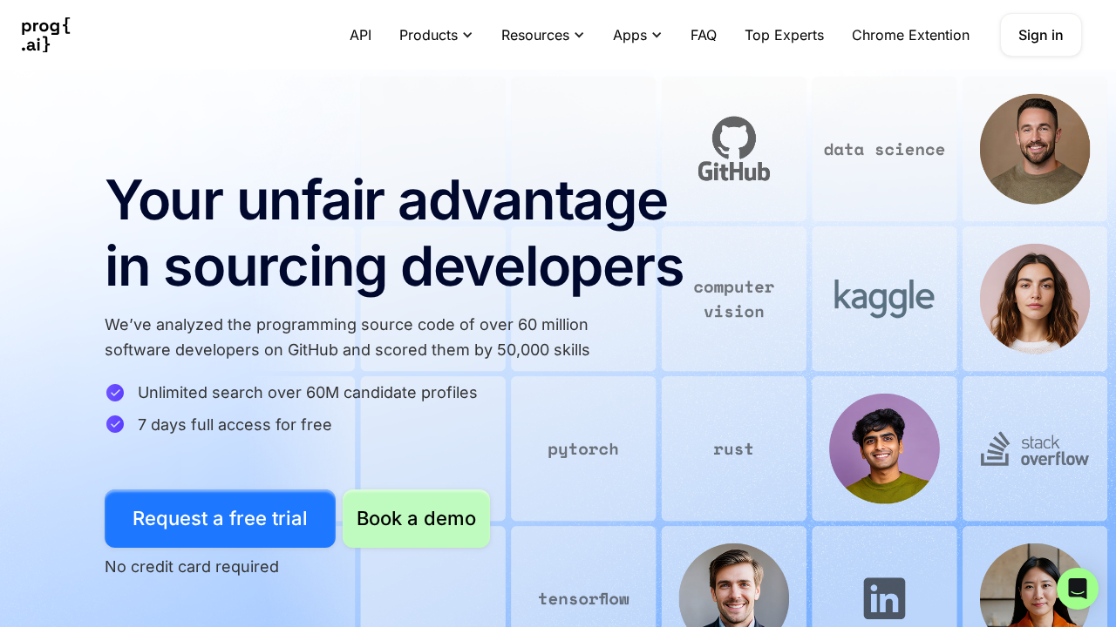The height and width of the screenshot is (627, 1116).
Task: Click the GitHub logo tile
Action: pos(733,149)
